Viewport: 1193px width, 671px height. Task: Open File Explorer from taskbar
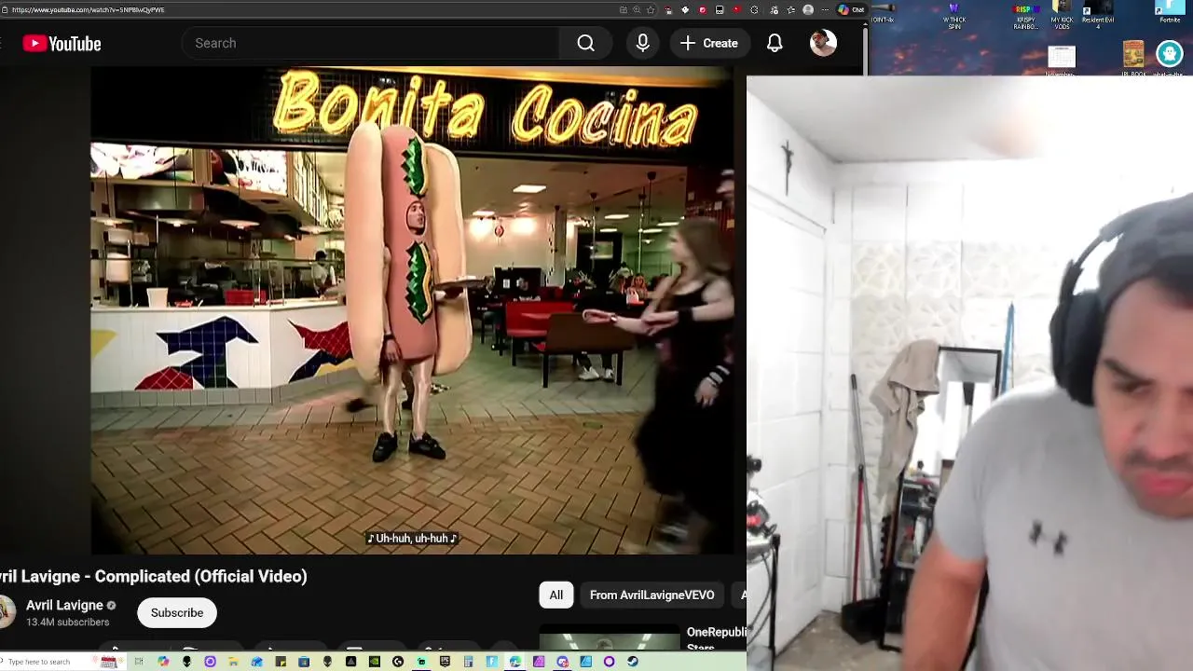point(233,662)
